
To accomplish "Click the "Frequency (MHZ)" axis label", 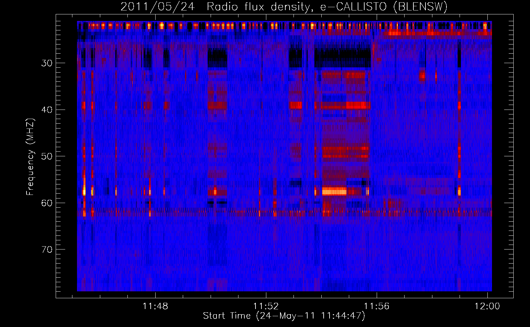I will pyautogui.click(x=30, y=157).
